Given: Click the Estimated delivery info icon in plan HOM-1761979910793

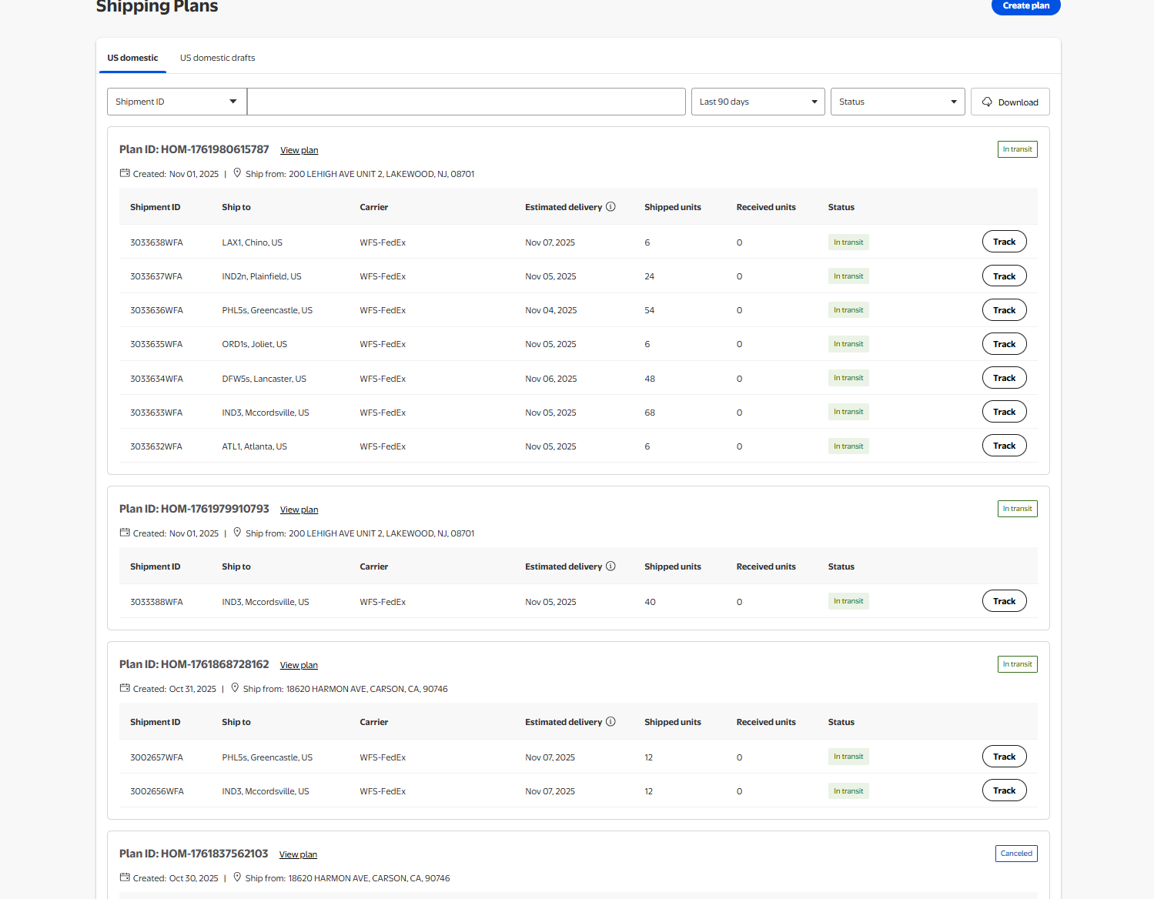Looking at the screenshot, I should (610, 566).
